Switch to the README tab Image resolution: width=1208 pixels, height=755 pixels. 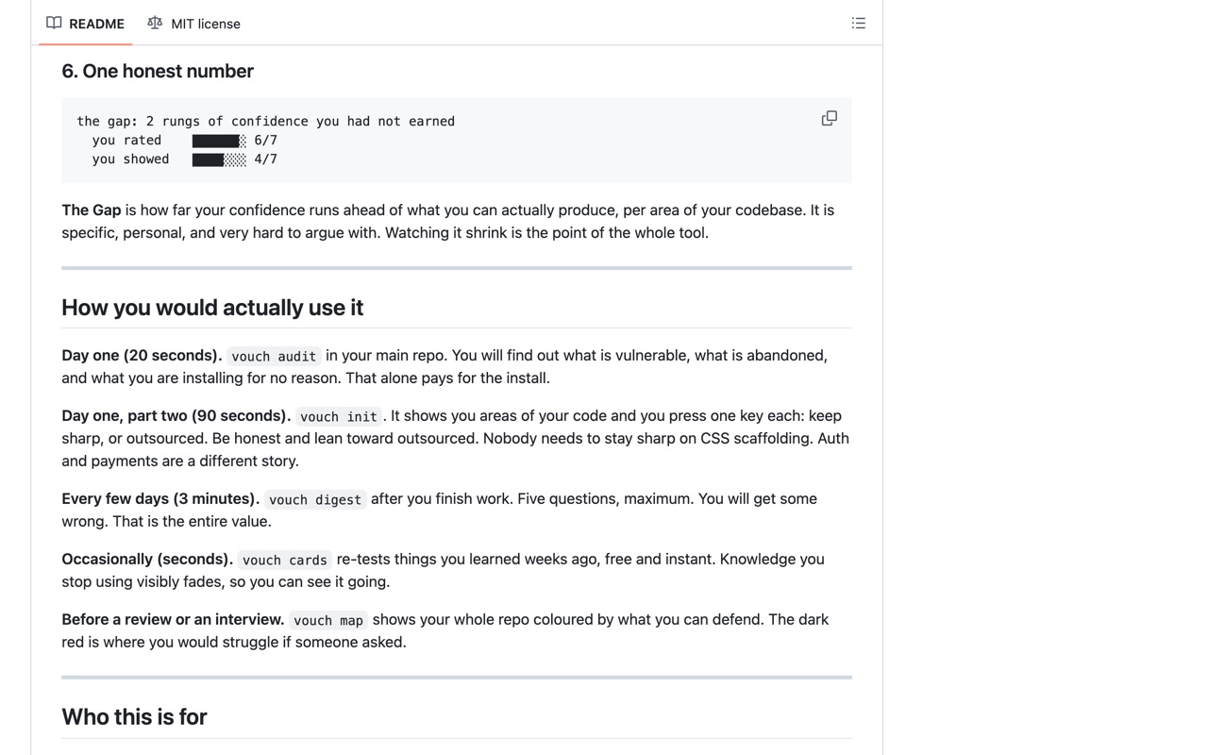click(x=85, y=23)
